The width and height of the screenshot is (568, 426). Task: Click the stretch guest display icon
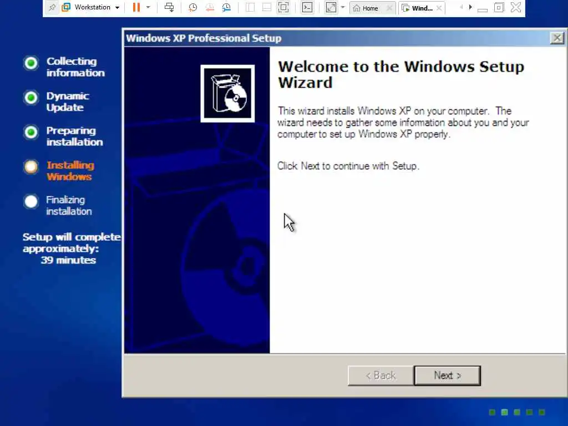tap(331, 7)
